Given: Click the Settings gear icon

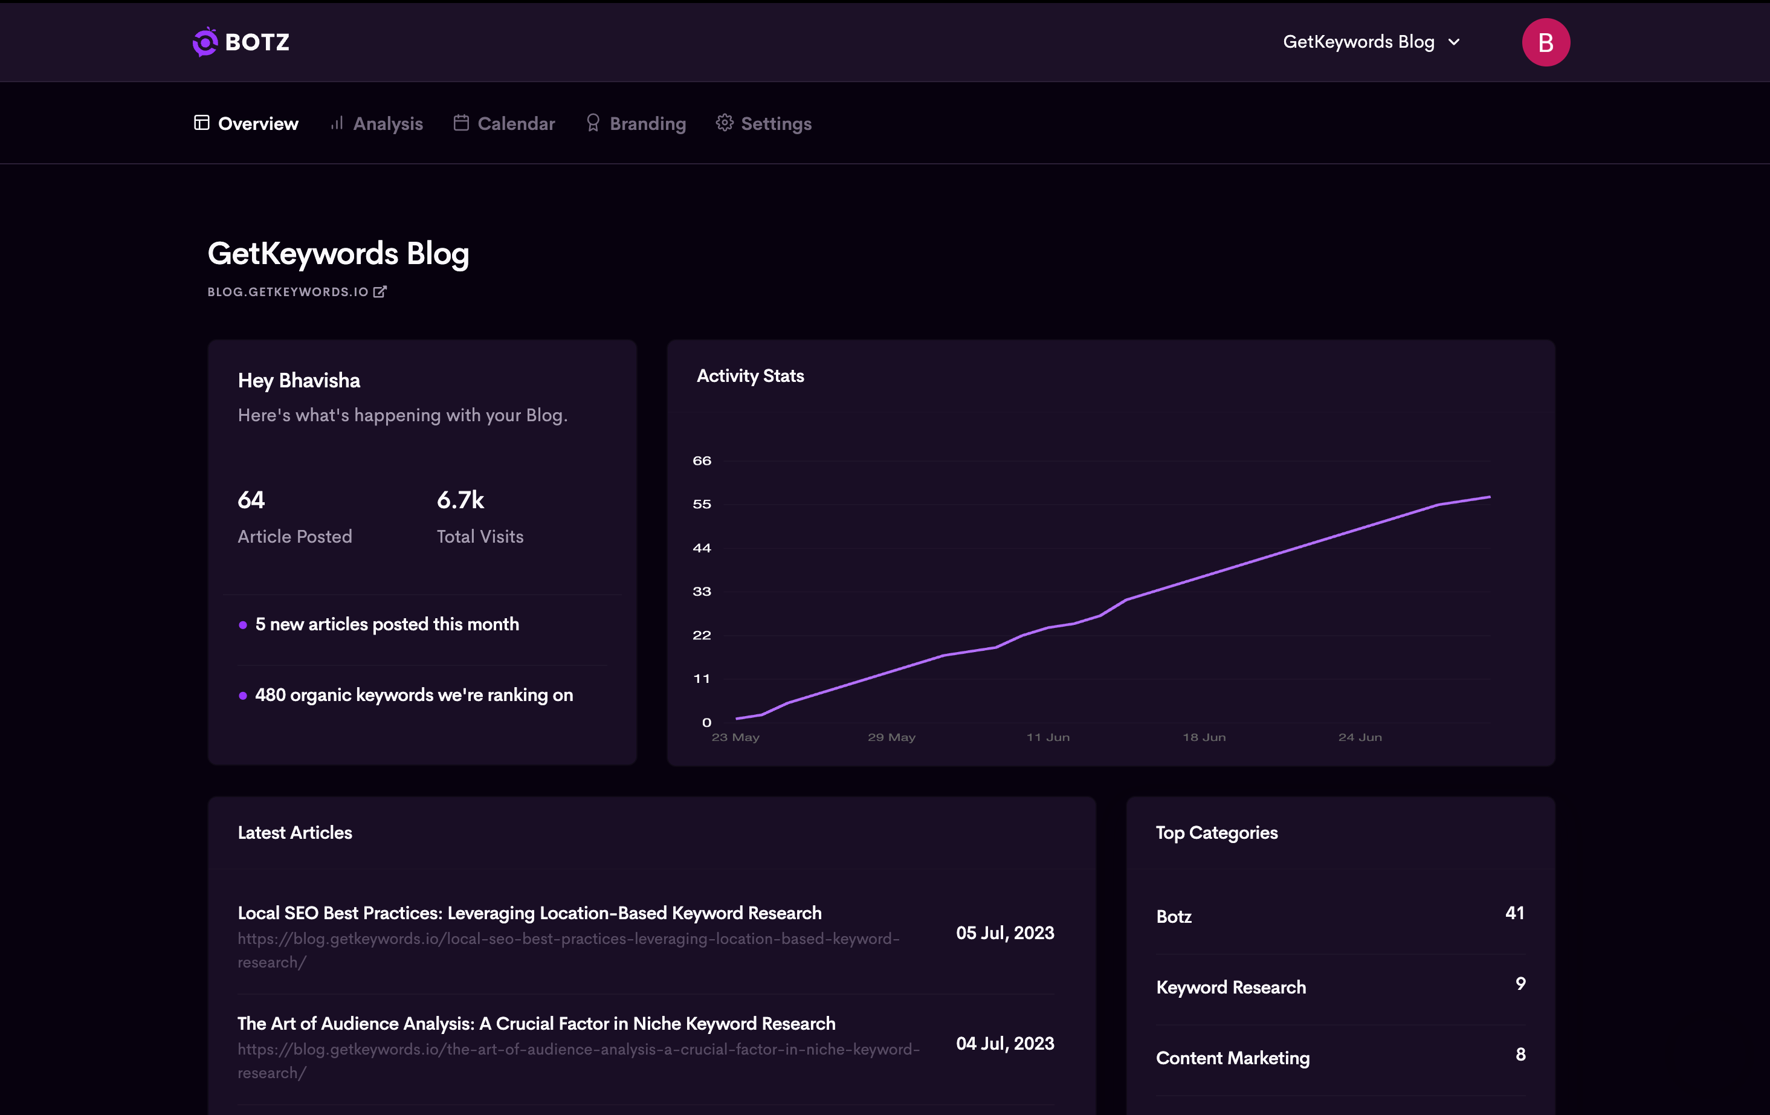Looking at the screenshot, I should coord(724,123).
